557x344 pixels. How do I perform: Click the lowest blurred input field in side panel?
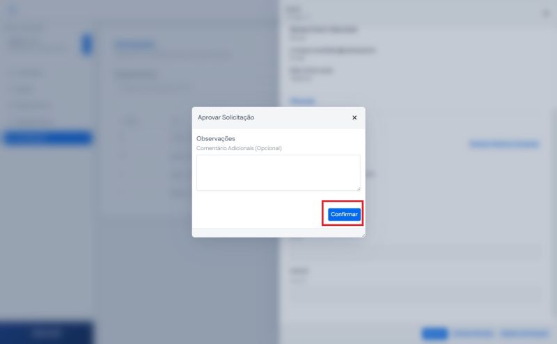pyautogui.click(x=416, y=293)
